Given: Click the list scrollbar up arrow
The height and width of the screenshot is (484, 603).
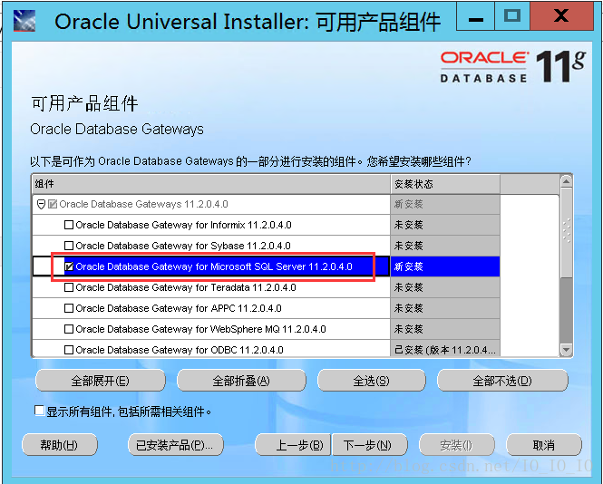Looking at the screenshot, I should point(566,181).
